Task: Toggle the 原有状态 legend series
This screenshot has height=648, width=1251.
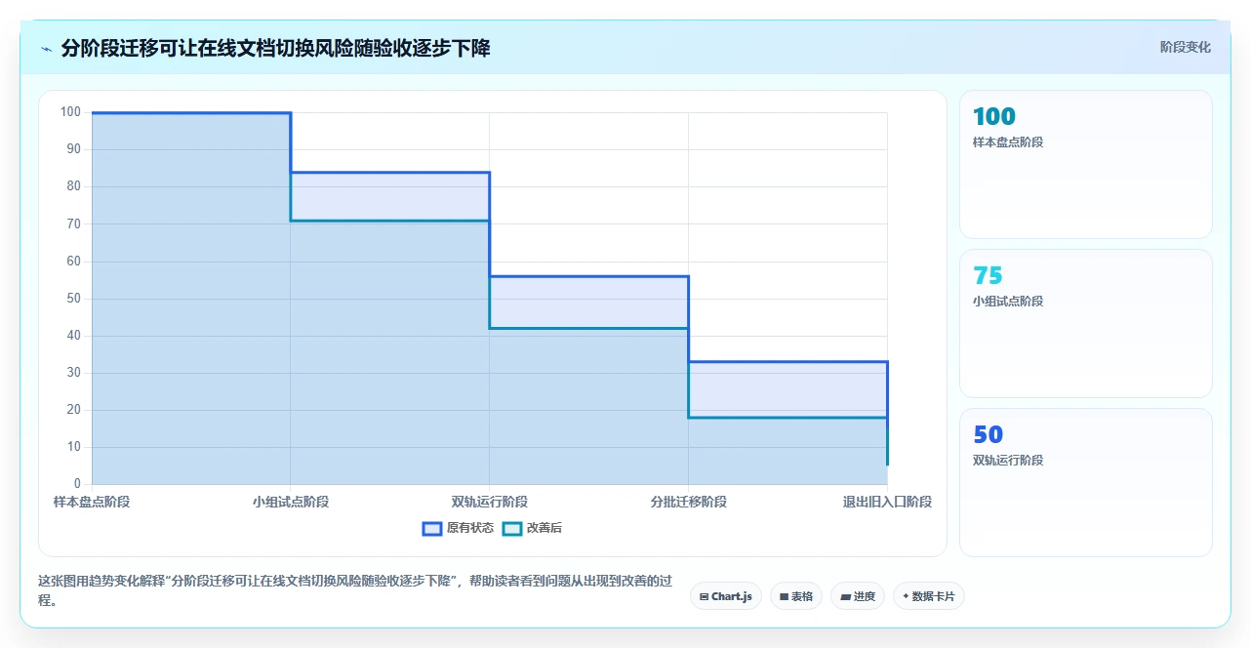Action: [458, 528]
